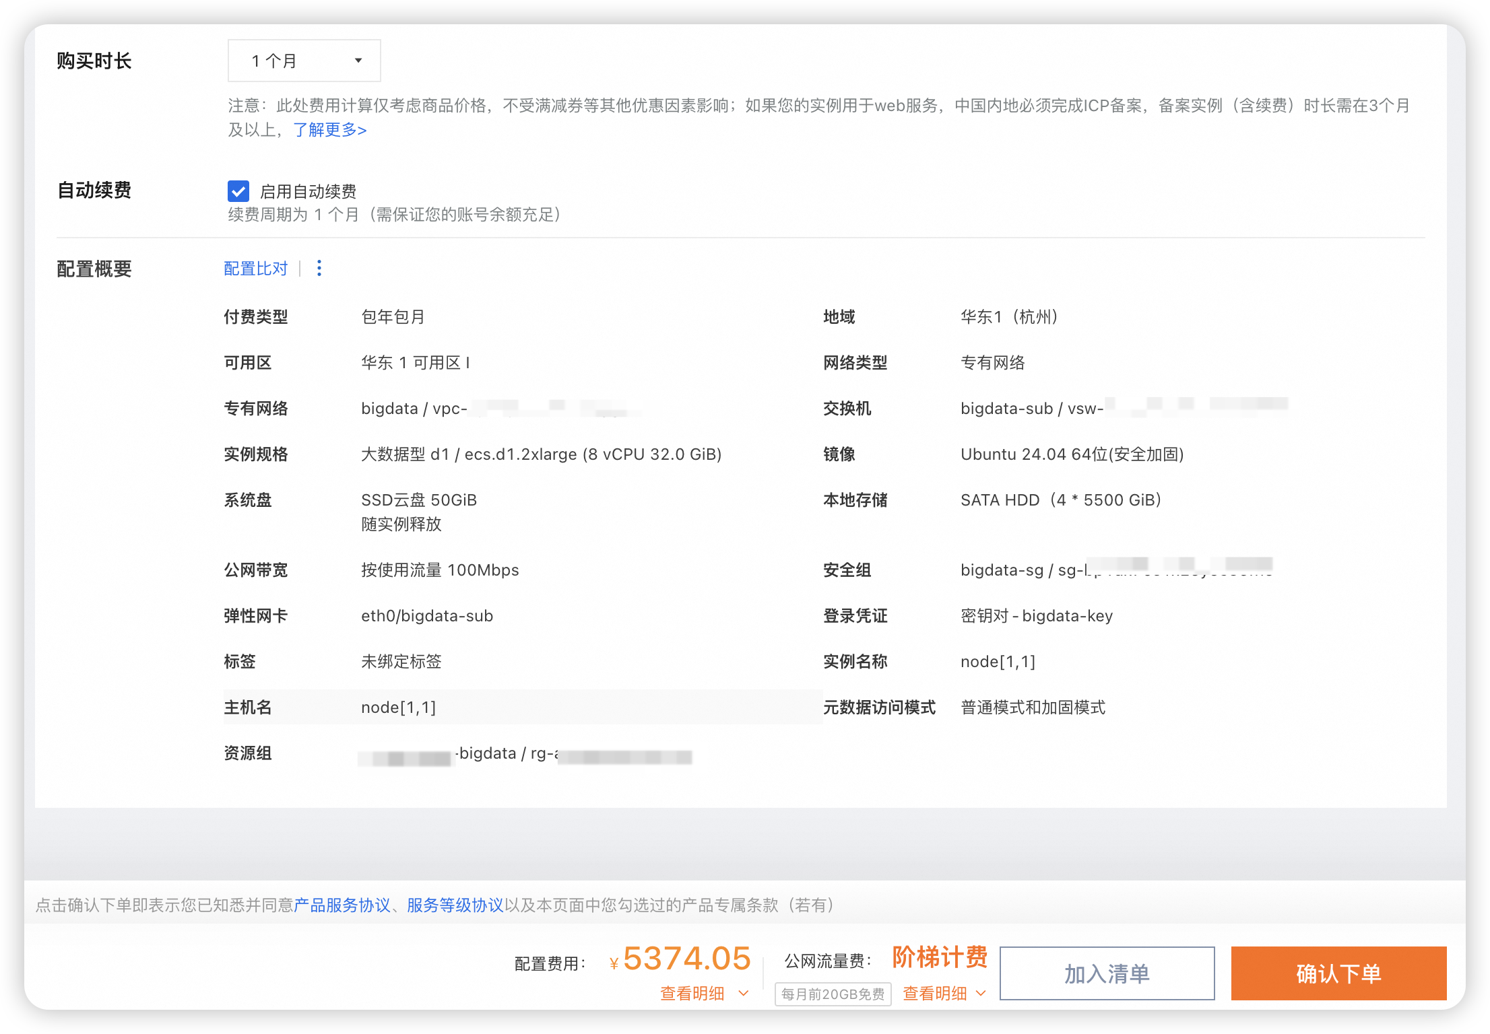Image resolution: width=1490 pixels, height=1034 pixels.
Task: Click the 了解更多 link
Action: tap(329, 130)
